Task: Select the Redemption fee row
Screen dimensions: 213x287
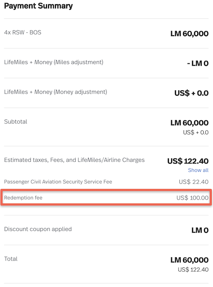Action: 106,198
